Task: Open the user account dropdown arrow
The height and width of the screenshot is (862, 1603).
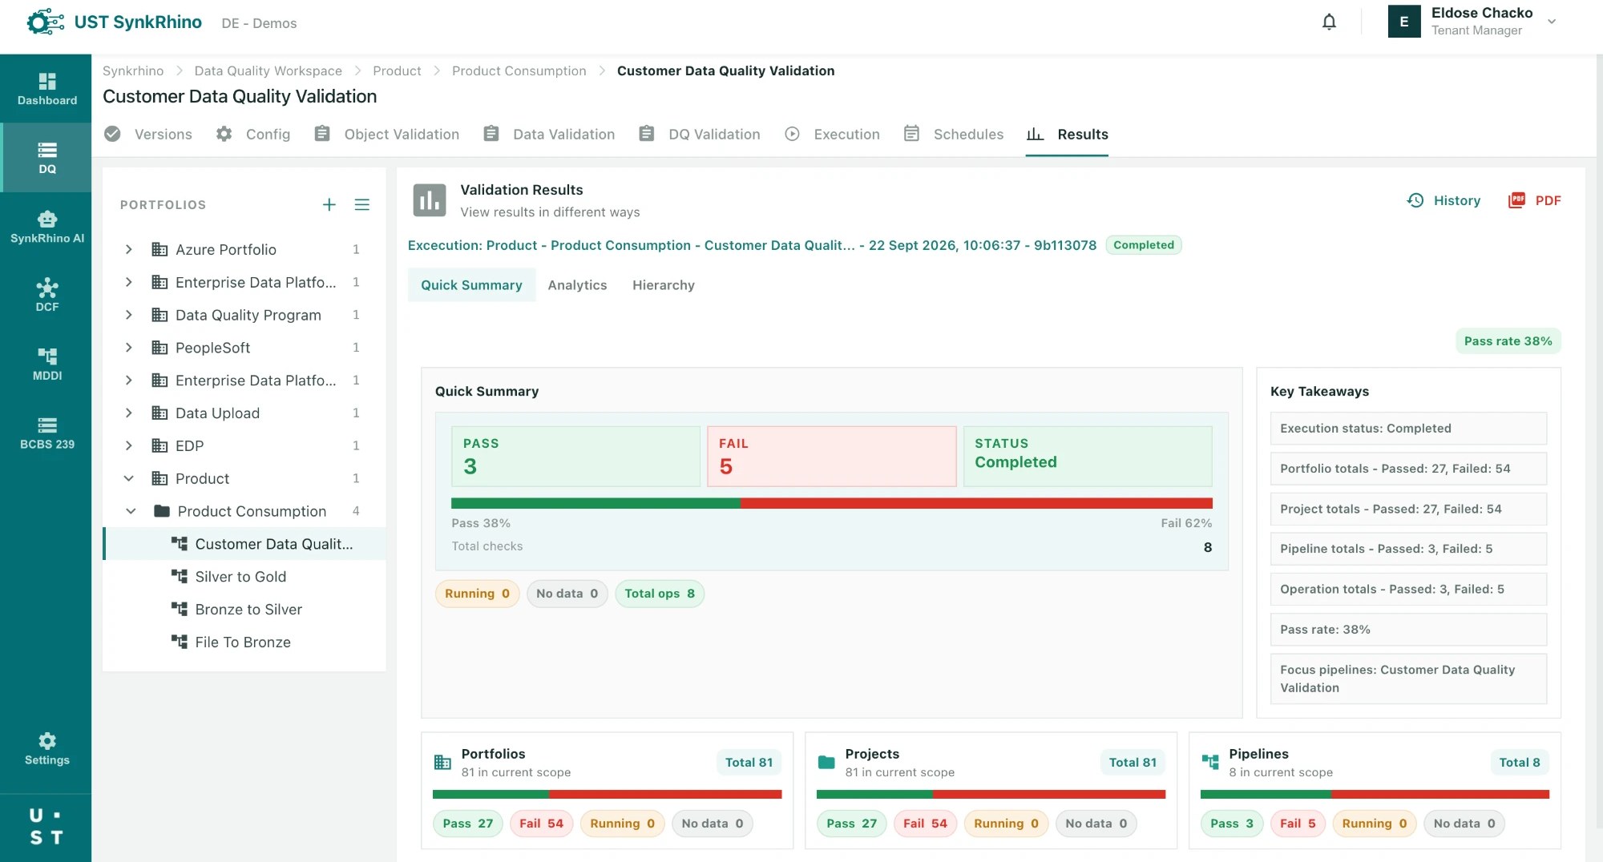Action: point(1552,22)
